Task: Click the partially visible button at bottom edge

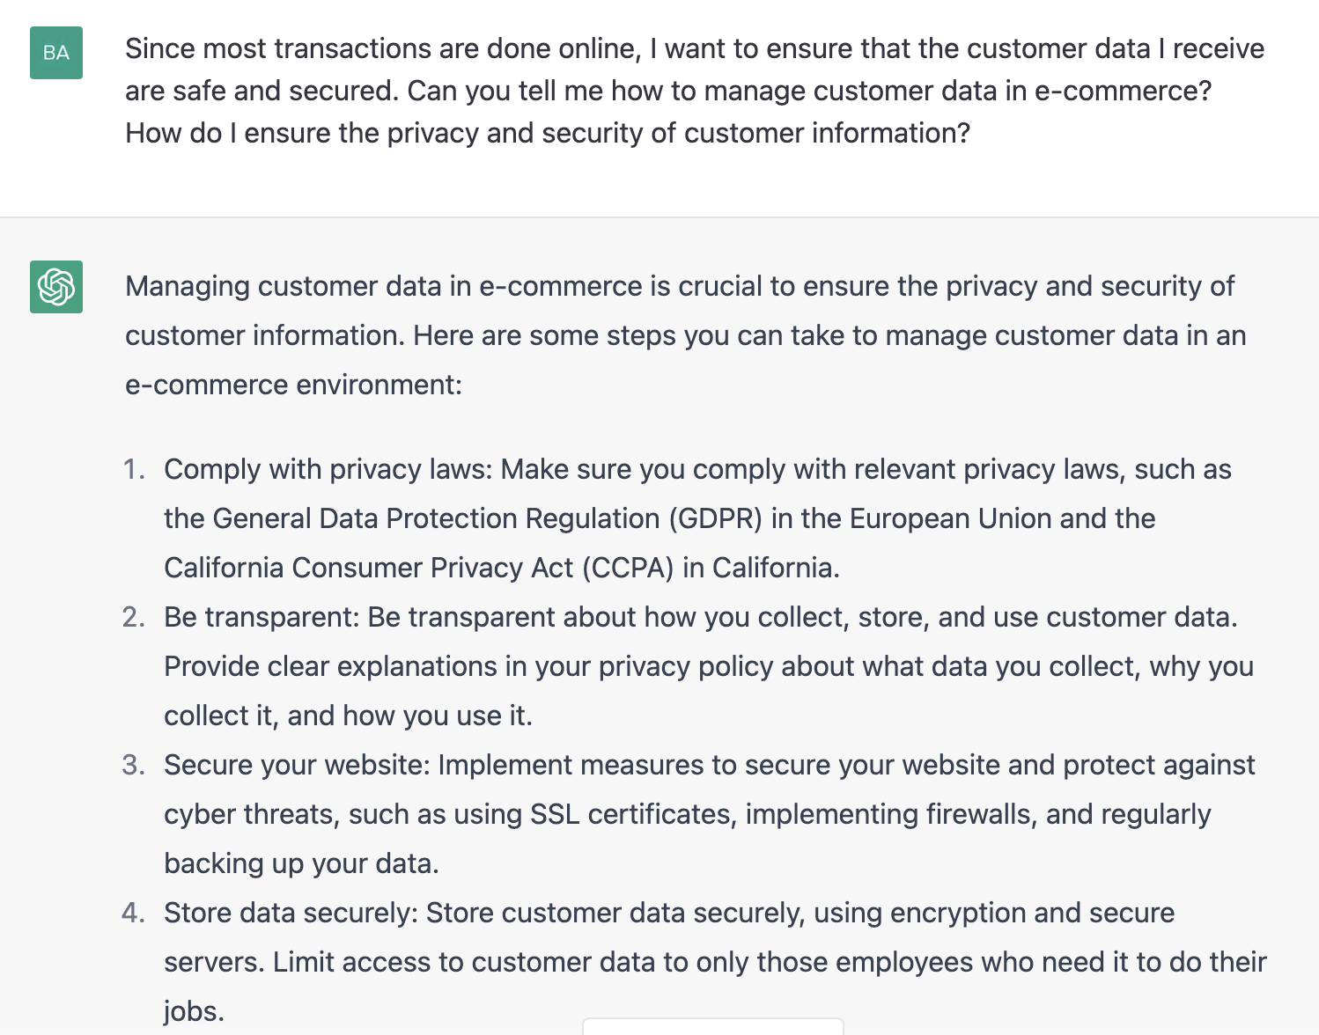Action: click(x=713, y=1026)
